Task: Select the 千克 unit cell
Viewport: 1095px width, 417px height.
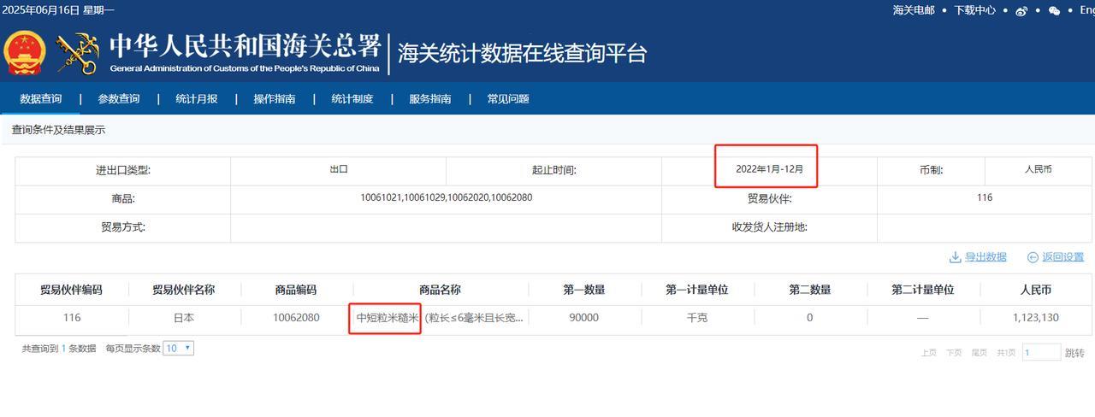Action: tap(696, 318)
